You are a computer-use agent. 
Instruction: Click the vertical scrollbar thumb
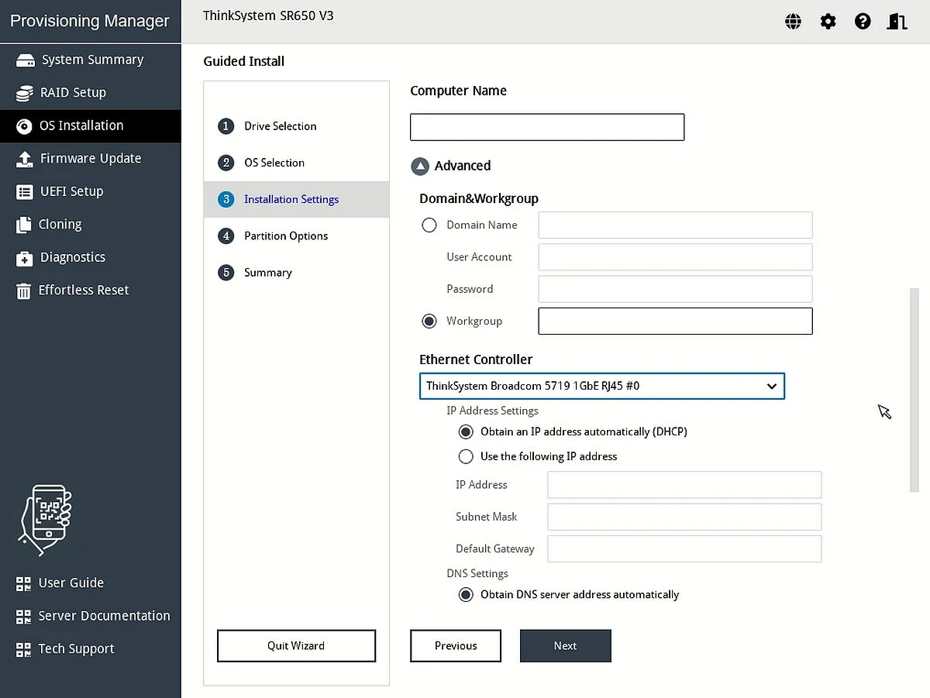(x=914, y=390)
